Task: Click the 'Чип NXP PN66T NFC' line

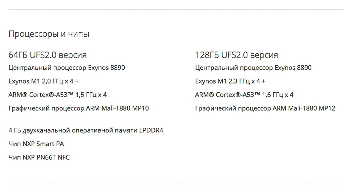Action: 39,158
